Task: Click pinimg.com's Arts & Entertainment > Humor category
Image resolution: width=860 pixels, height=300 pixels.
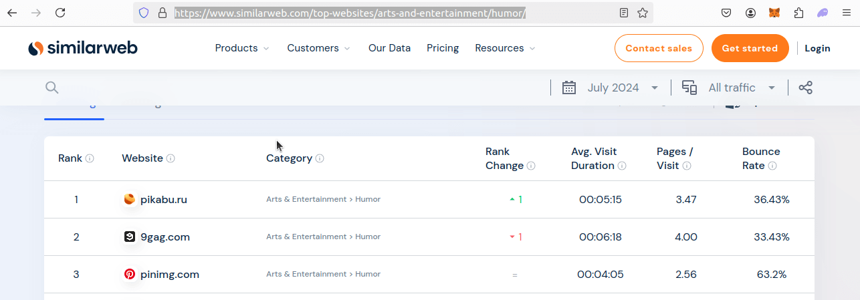Action: tap(323, 274)
